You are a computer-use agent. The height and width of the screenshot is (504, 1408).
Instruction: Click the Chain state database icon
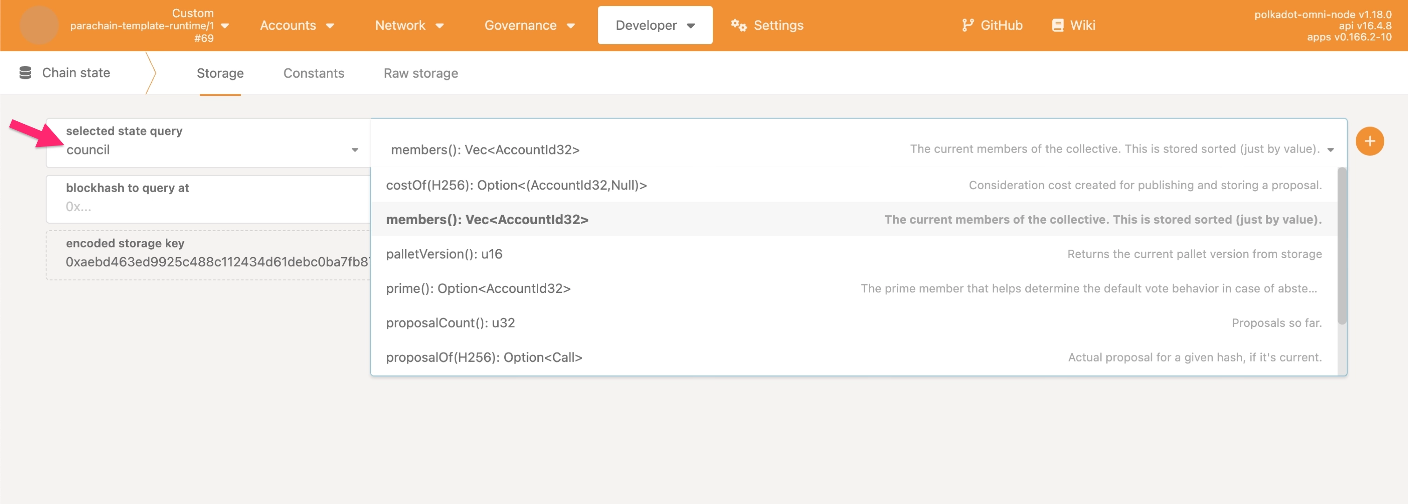click(25, 73)
